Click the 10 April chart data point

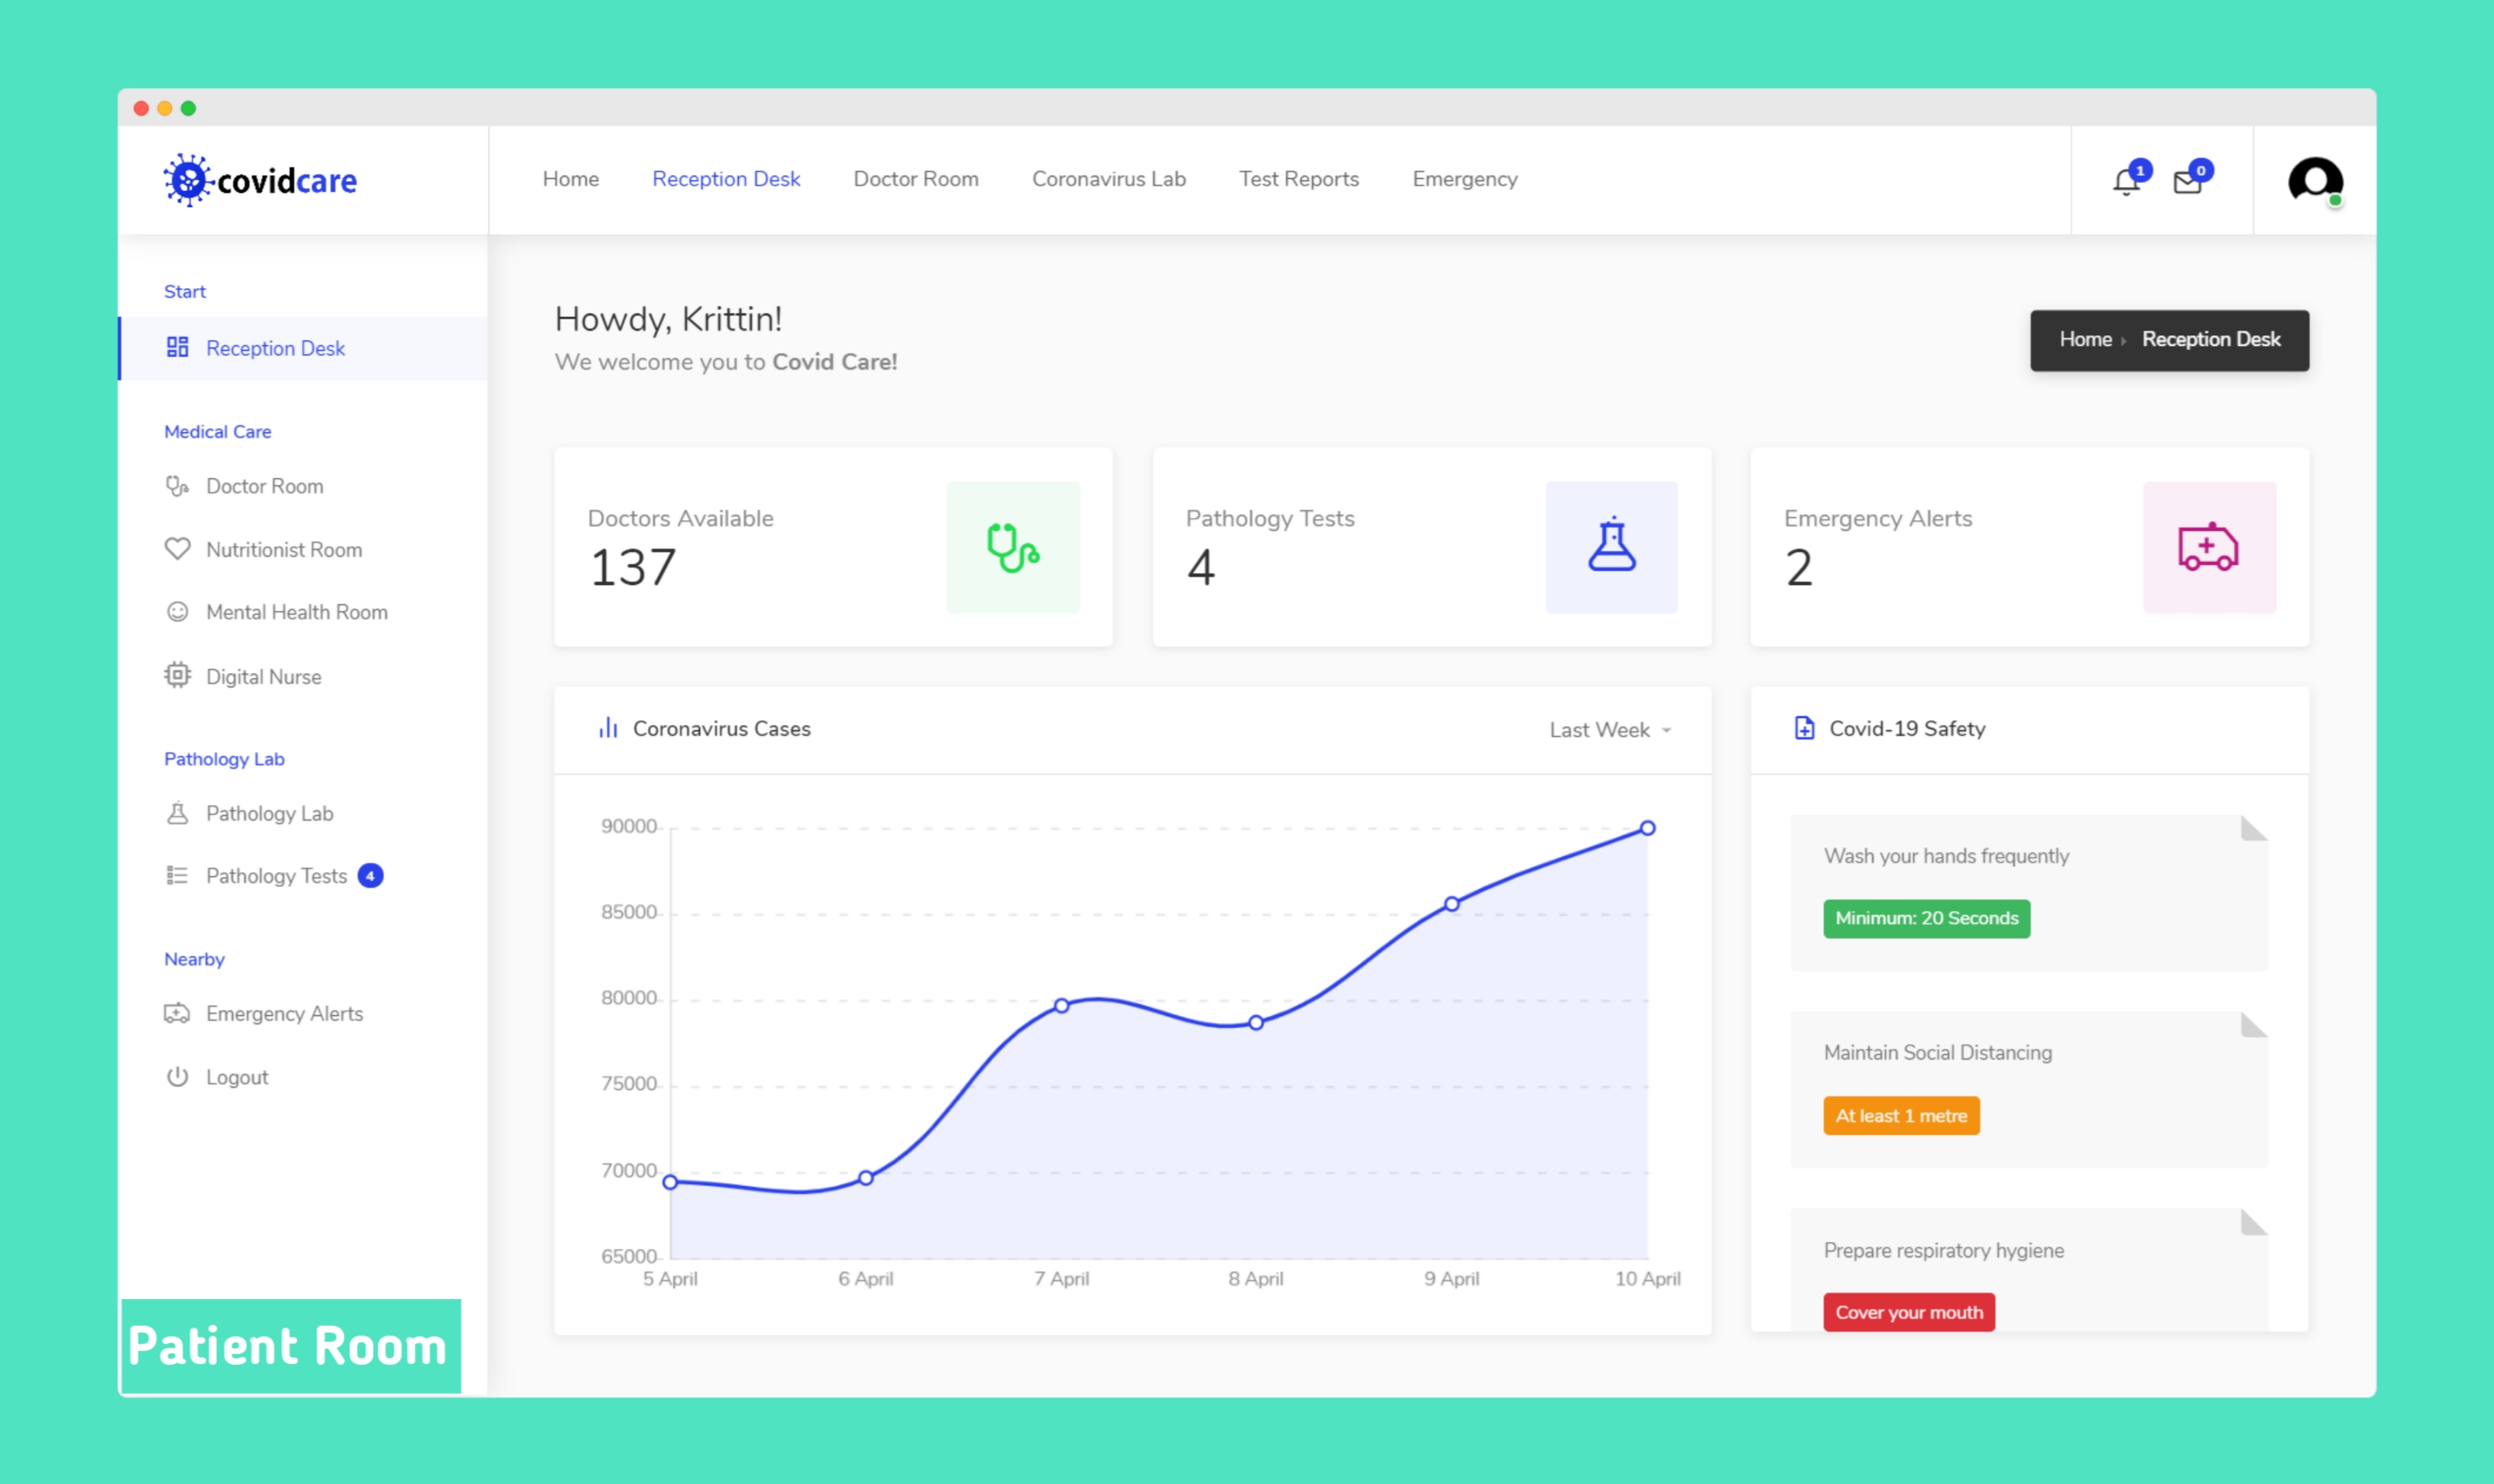click(x=1647, y=828)
